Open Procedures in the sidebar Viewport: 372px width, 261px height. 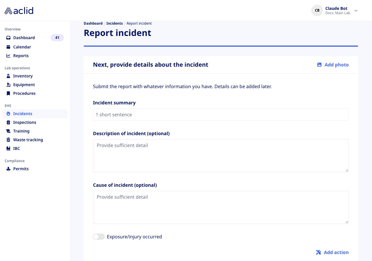pos(35,93)
